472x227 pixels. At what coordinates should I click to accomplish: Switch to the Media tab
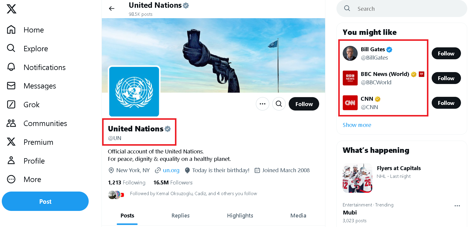pyautogui.click(x=298, y=215)
